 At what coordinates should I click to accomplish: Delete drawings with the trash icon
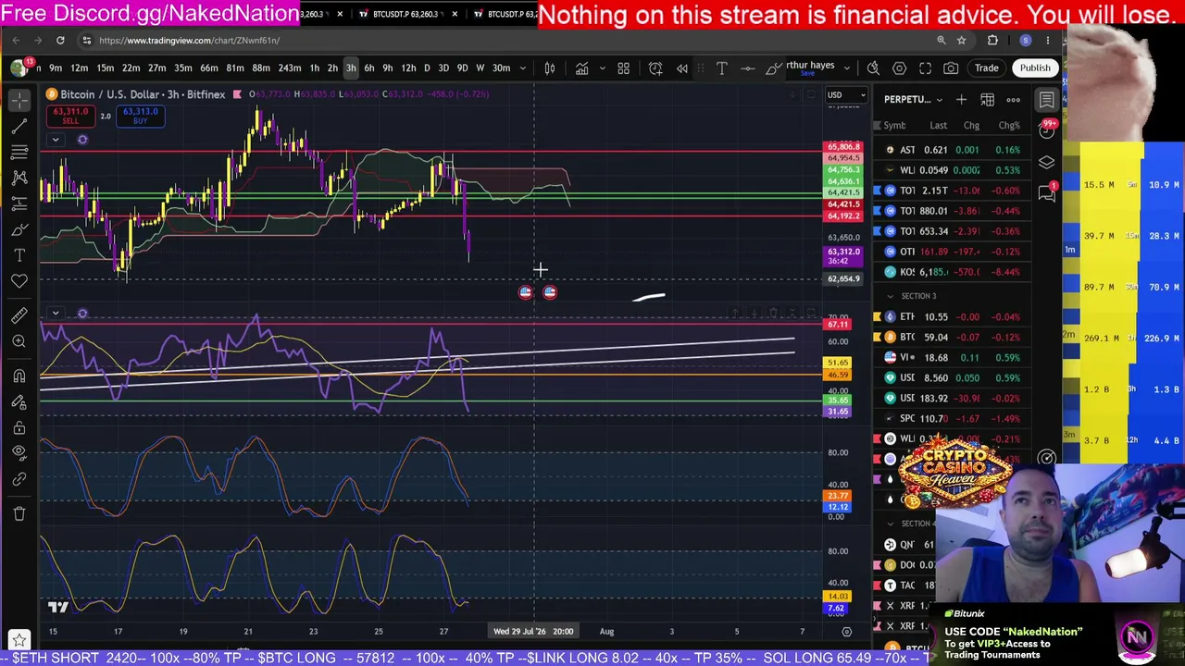[x=19, y=513]
